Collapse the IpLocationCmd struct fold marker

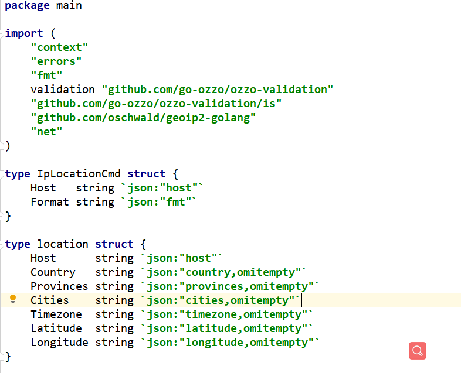point(3,174)
